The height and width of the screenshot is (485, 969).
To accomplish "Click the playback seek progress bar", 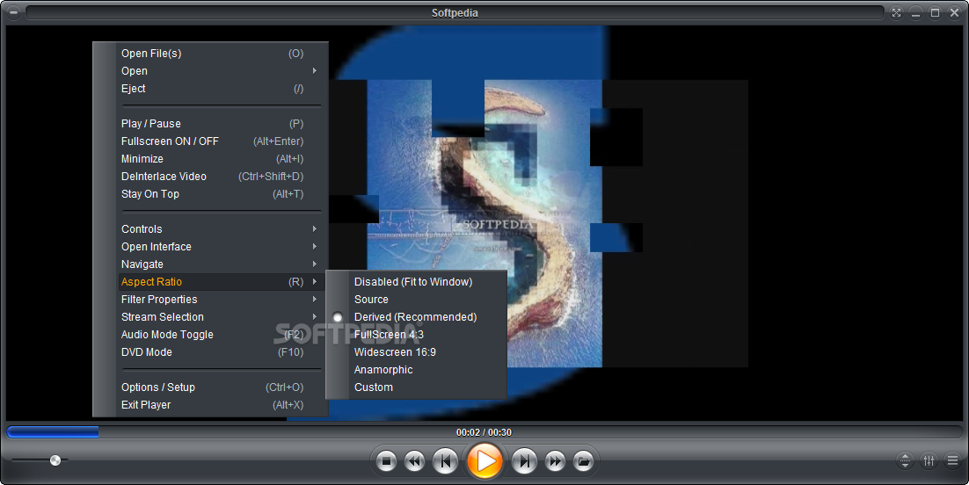I will 484,432.
